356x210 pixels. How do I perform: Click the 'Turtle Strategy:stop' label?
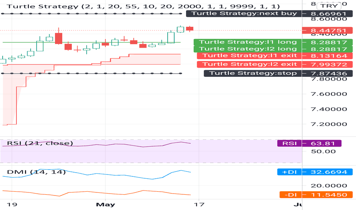pos(253,73)
